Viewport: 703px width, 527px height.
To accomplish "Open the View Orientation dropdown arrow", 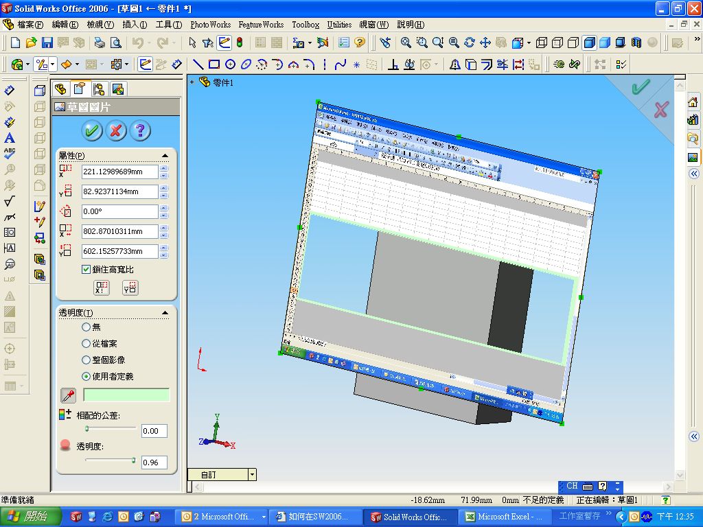I will point(529,43).
